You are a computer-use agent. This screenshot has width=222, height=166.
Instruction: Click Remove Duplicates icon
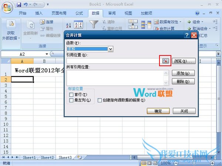tap(146, 24)
